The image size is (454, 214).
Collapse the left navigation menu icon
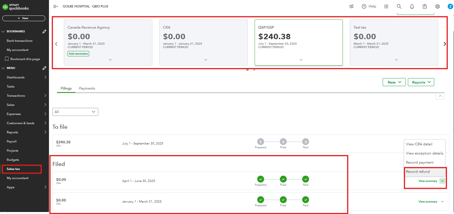[x=56, y=6]
